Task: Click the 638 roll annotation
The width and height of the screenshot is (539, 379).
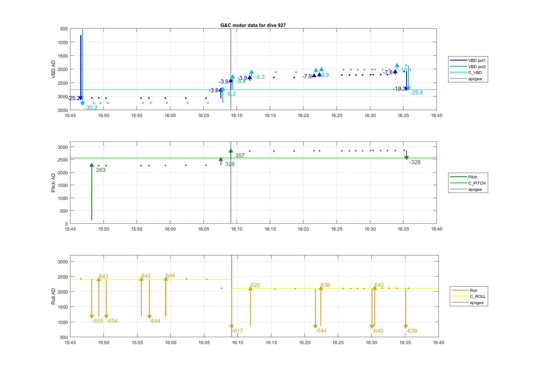Action: coord(325,285)
